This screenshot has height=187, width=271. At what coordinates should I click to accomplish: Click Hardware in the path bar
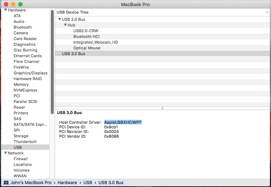tap(67, 182)
